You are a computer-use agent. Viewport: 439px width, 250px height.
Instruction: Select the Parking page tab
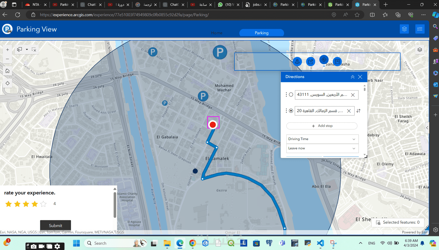click(x=262, y=33)
